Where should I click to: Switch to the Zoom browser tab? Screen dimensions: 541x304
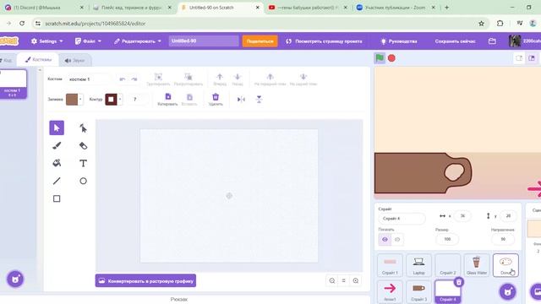[x=396, y=8]
